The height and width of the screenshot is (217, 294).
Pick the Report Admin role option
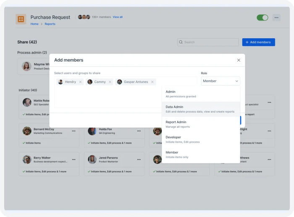(201, 124)
